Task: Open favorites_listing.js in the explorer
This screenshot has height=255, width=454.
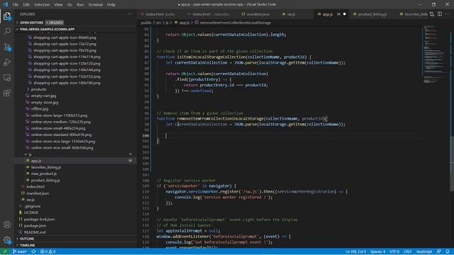Action: click(46, 167)
